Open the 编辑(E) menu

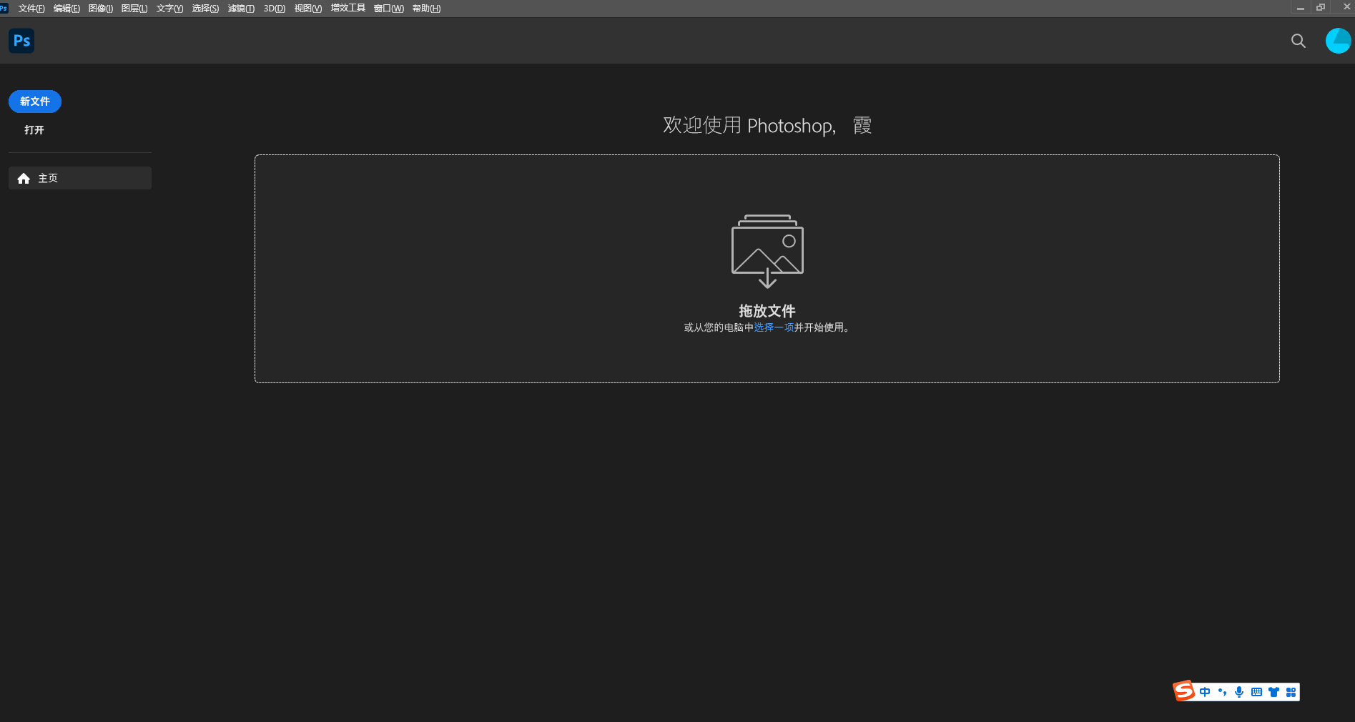coord(66,9)
